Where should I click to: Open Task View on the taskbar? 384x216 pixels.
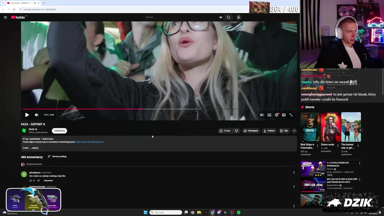[186, 212]
